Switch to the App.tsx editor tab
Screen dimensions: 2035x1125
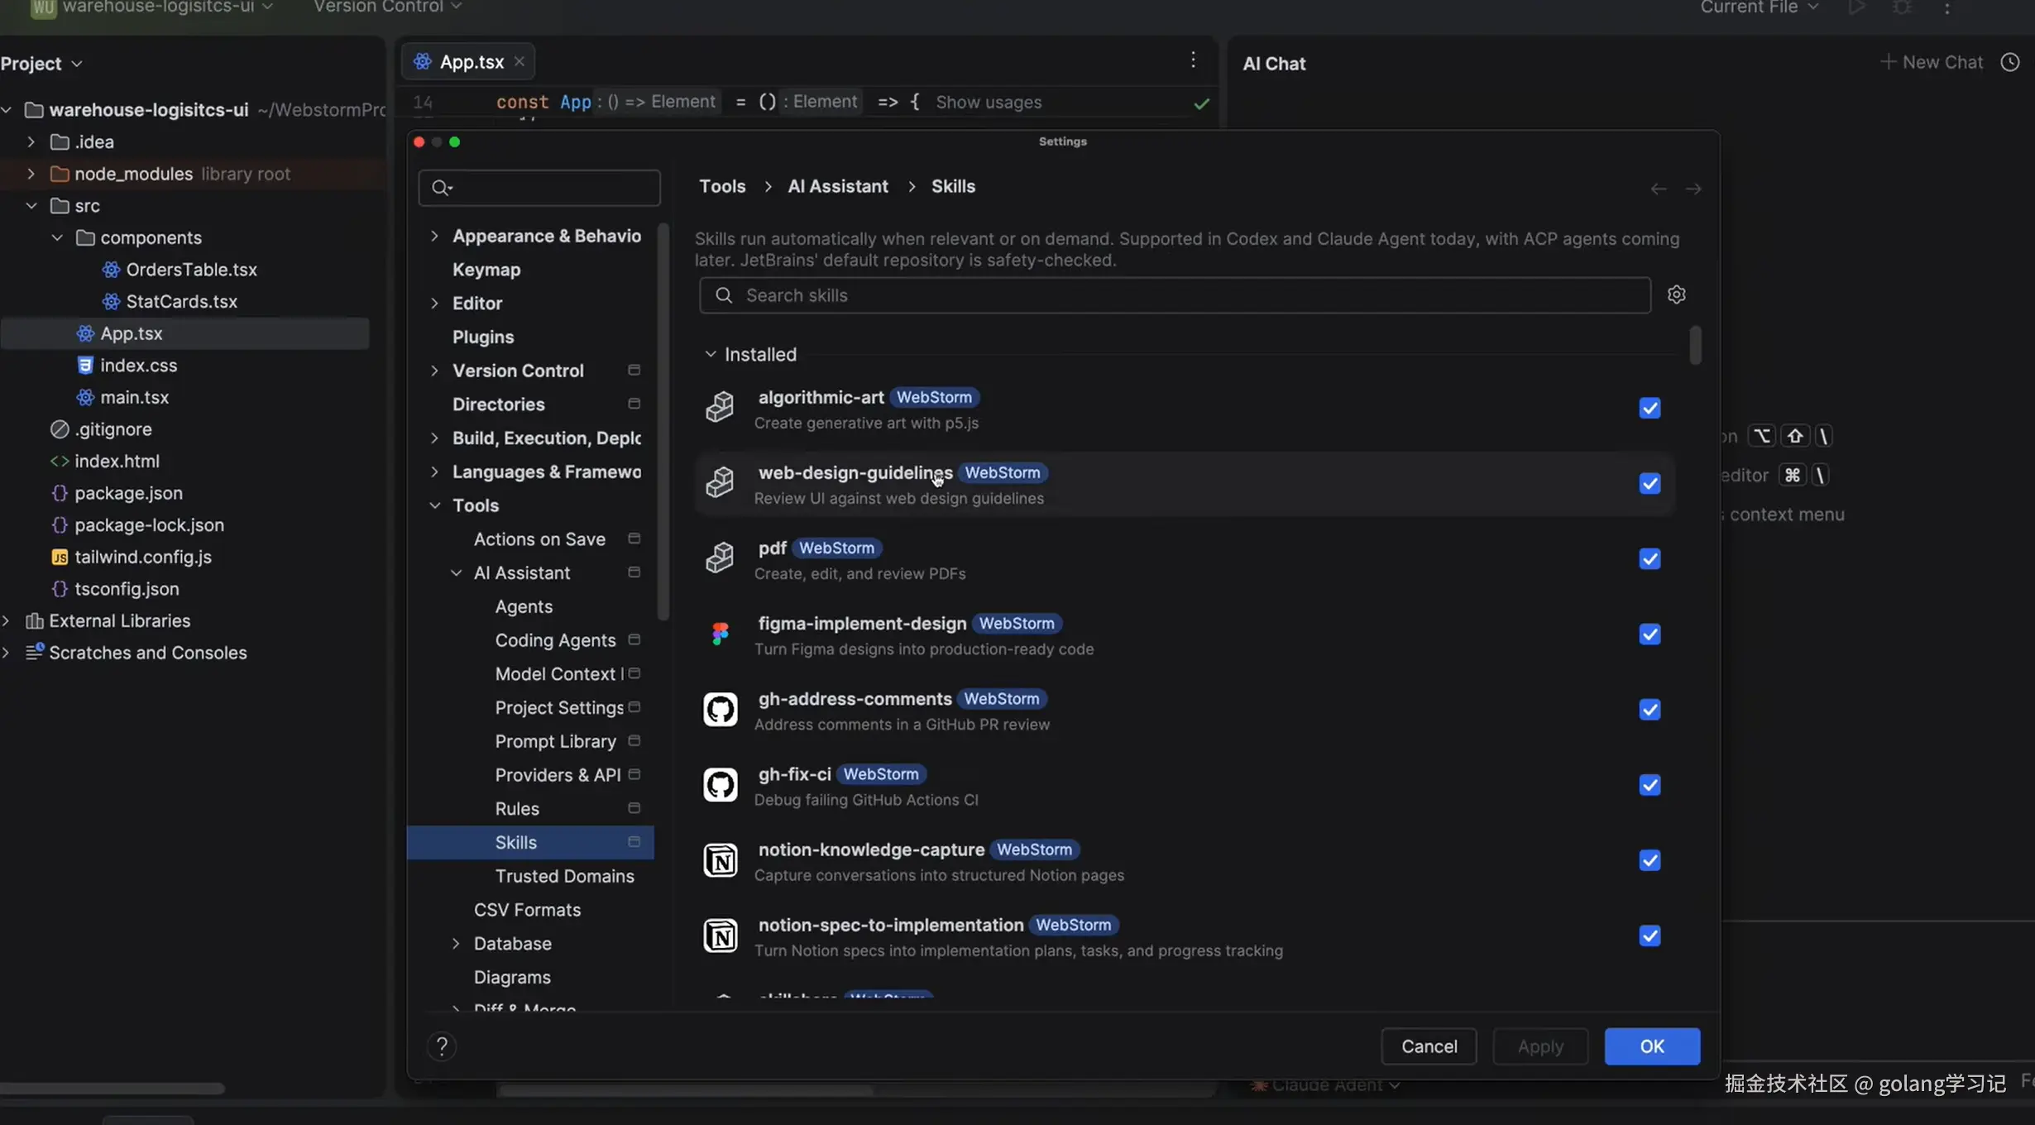(471, 62)
